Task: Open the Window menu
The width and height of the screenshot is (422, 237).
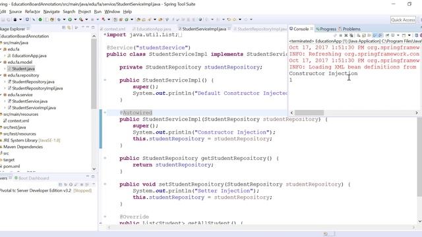Action: 112,12
